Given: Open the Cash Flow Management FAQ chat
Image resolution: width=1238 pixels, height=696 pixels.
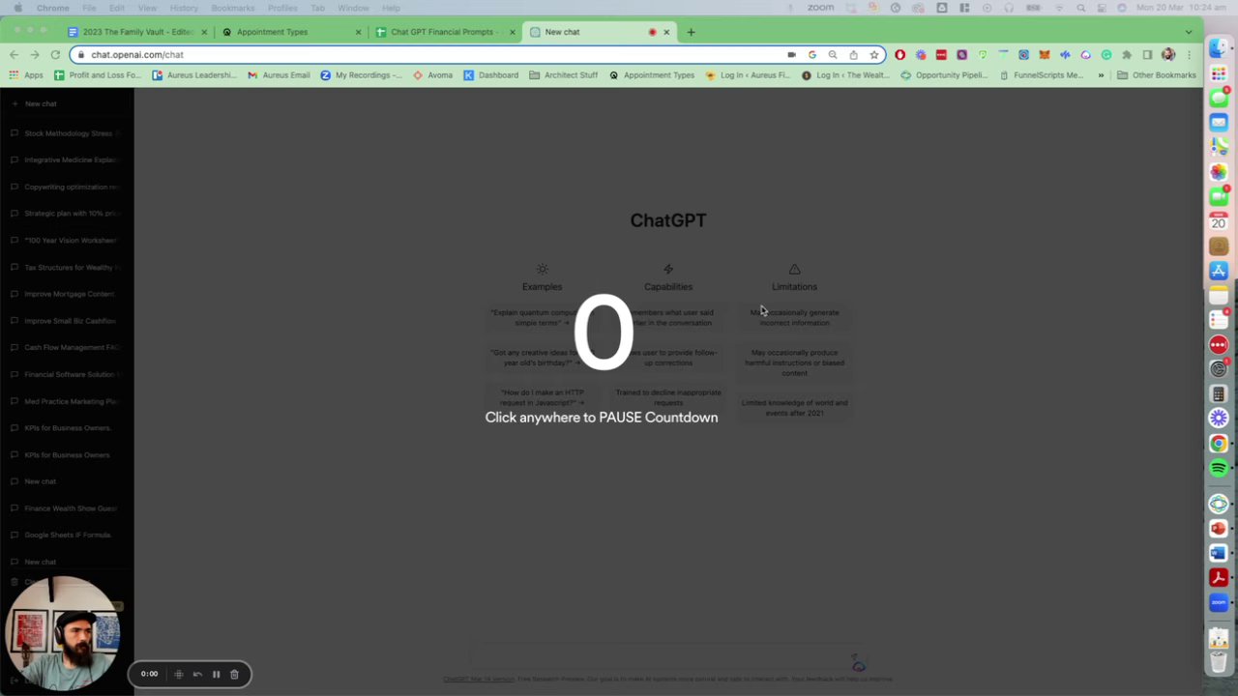Looking at the screenshot, I should (x=67, y=347).
